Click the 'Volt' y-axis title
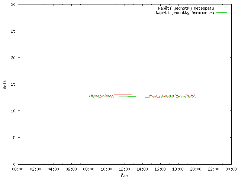 pyautogui.click(x=5, y=85)
